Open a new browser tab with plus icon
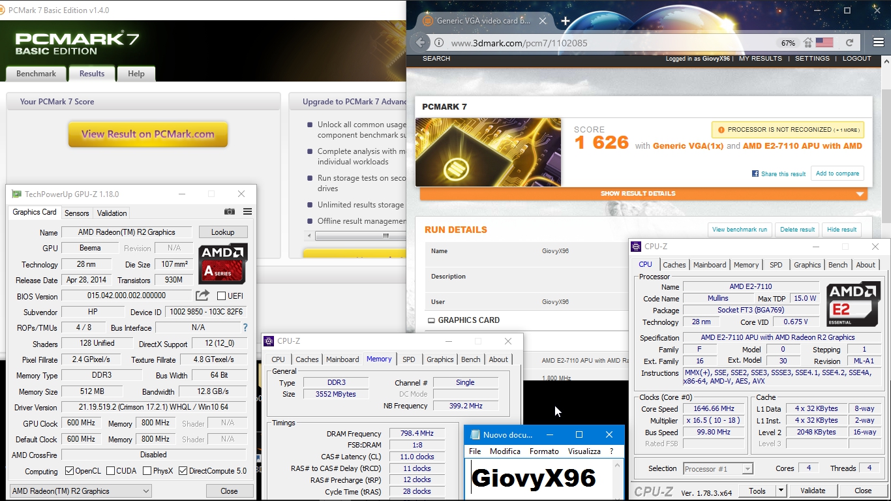Viewport: 891px width, 501px height. (566, 21)
